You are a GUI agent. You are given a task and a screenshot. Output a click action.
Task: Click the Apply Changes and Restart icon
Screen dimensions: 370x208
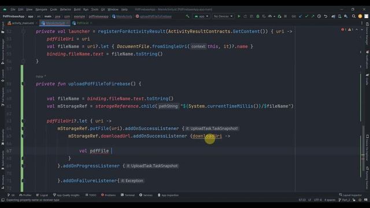pyautogui.click(x=245, y=16)
